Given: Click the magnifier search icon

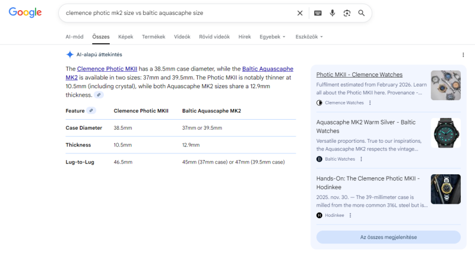Looking at the screenshot, I should point(362,13).
